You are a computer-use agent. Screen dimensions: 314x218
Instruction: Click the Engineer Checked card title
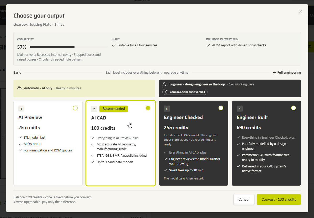[183, 117]
